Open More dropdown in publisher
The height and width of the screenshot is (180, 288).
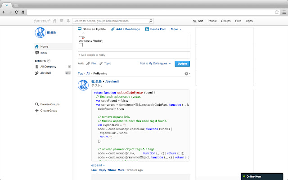176,29
